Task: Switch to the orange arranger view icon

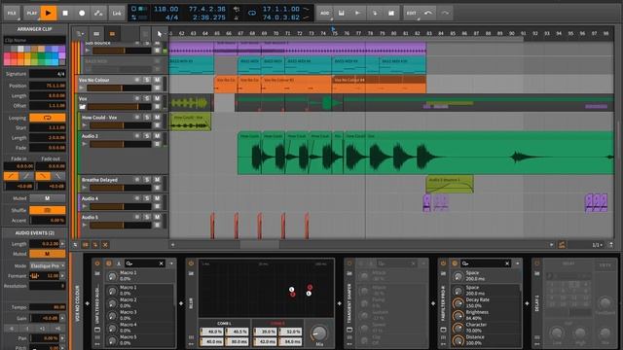Action: point(112,34)
